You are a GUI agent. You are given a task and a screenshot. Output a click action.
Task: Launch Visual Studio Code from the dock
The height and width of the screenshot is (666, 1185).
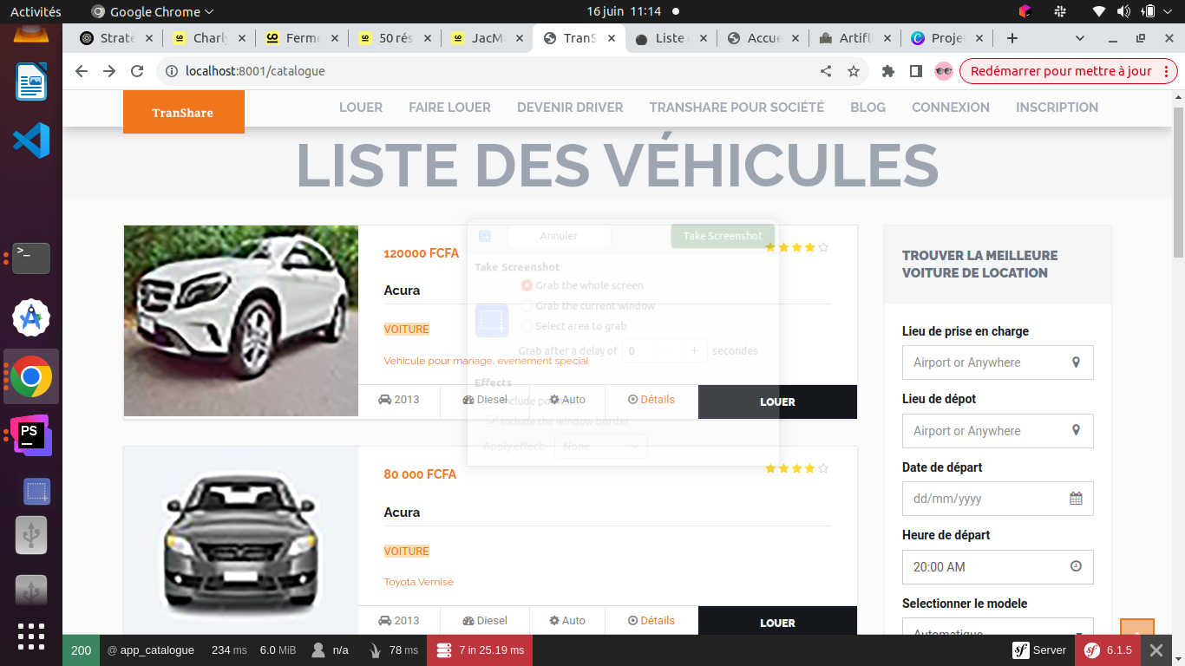click(31, 140)
